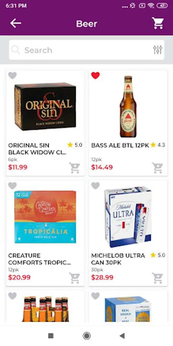Favorite the Original Sin cider
Screen dimensions: 173x346
[12, 75]
